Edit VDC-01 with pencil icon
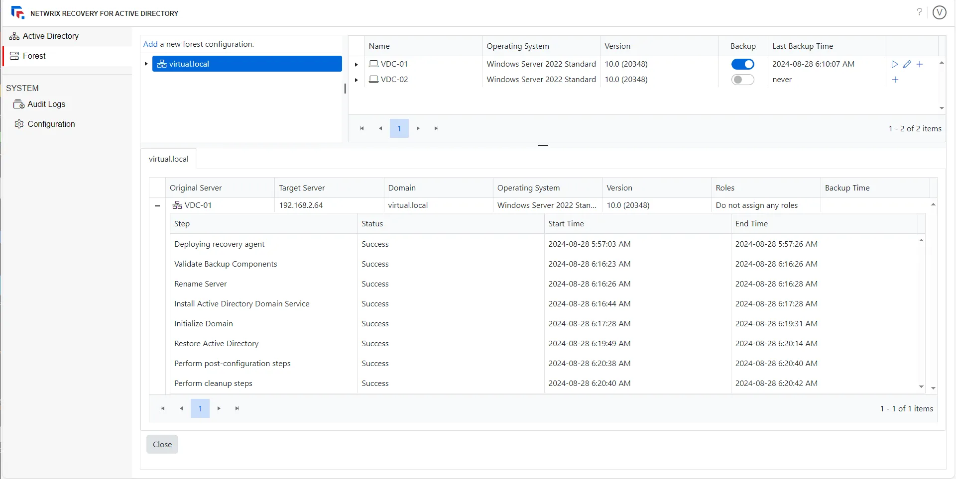956x479 pixels. pos(907,64)
